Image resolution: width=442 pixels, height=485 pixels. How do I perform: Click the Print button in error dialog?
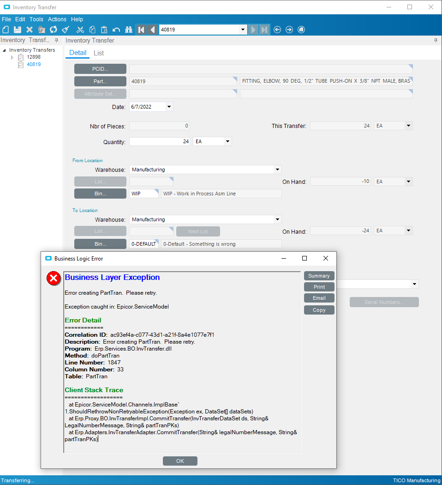tap(319, 287)
